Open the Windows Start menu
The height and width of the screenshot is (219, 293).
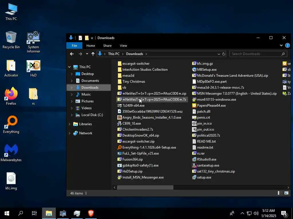[x=7, y=213]
